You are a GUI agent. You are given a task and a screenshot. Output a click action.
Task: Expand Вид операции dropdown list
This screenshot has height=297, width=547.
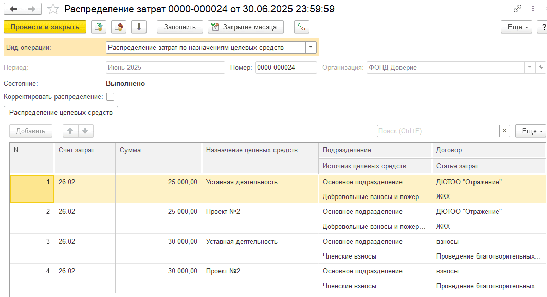312,47
